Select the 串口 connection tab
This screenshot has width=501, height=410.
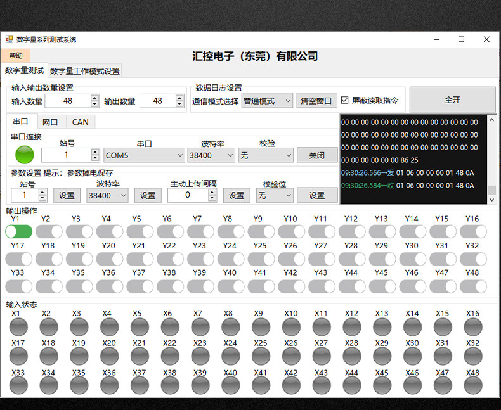pos(20,121)
